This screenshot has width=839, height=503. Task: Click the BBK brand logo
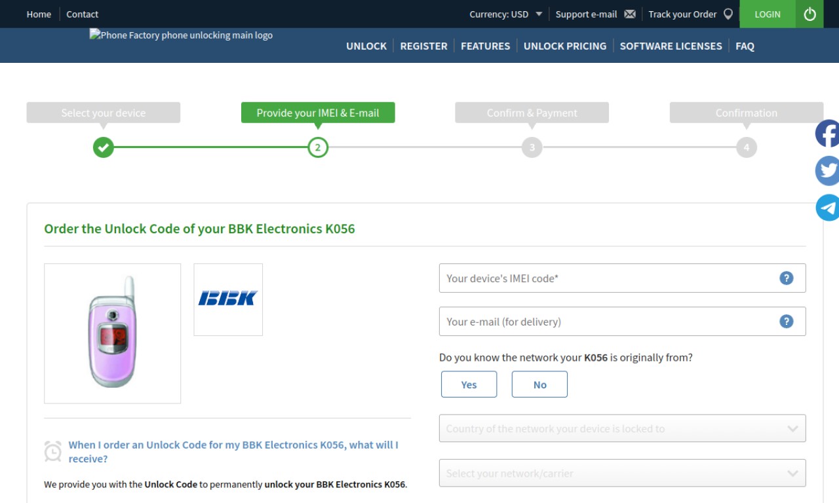[x=228, y=299]
